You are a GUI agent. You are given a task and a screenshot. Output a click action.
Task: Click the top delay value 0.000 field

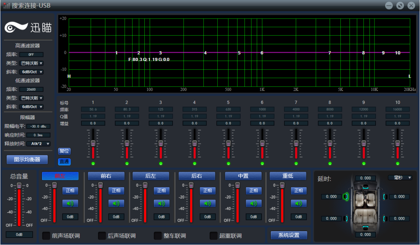point(365,178)
